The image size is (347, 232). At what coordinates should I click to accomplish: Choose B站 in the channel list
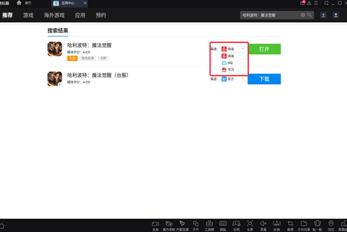click(x=233, y=63)
